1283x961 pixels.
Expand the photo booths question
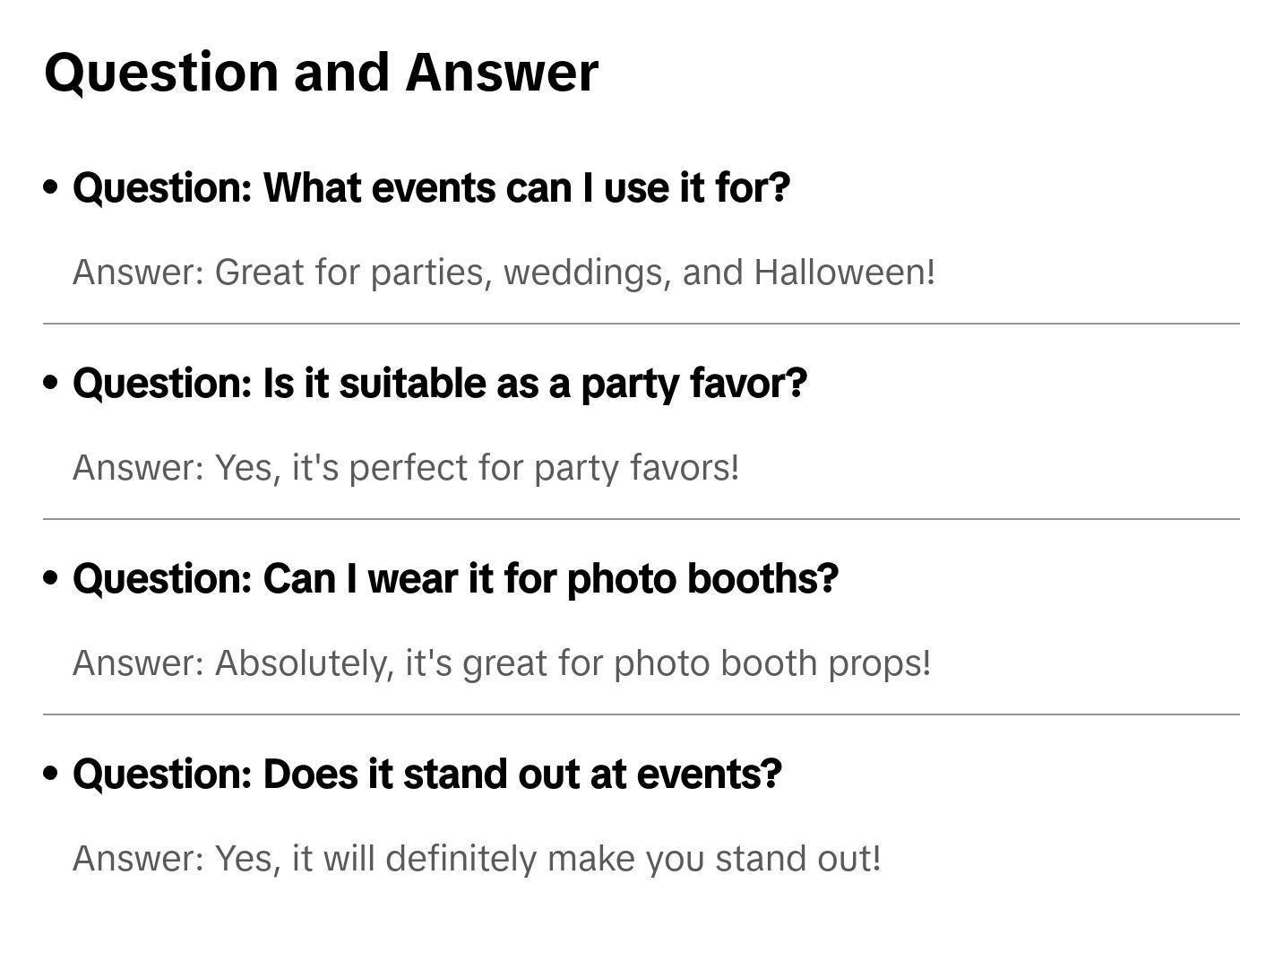(x=455, y=579)
